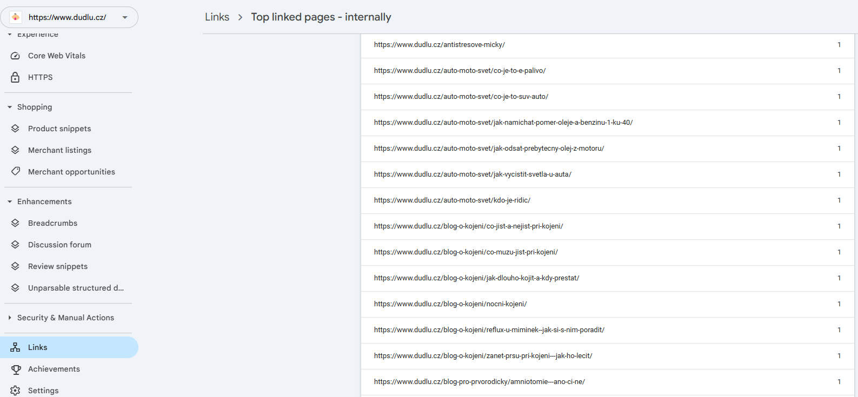Click the Achievements trophy icon
This screenshot has width=858, height=397.
click(x=15, y=369)
